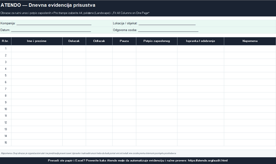Click row number 10 cell
Screen dimensions: 276x164
[x=6, y=109]
